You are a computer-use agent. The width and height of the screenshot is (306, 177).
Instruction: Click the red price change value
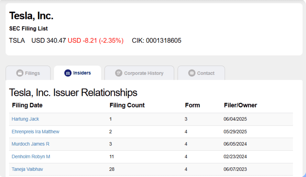pos(95,41)
